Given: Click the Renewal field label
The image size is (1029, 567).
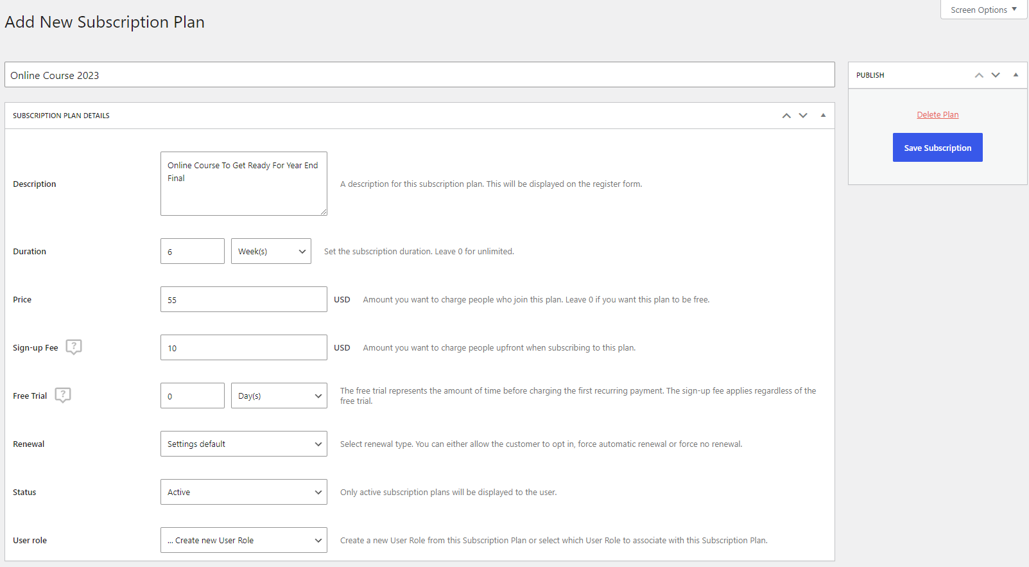Looking at the screenshot, I should pyautogui.click(x=29, y=444).
